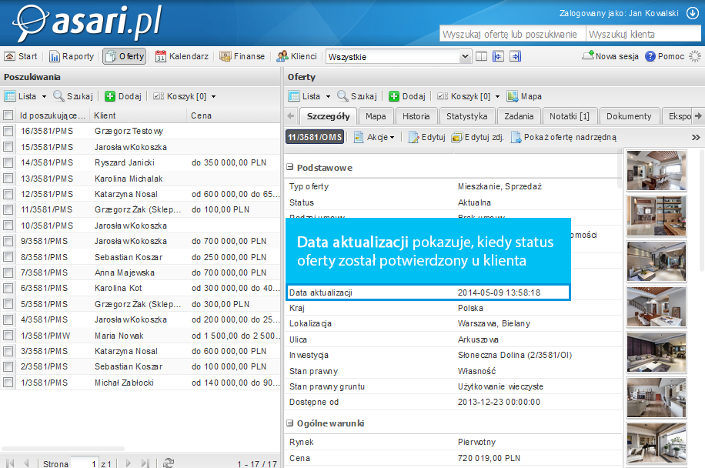The height and width of the screenshot is (468, 705).
Task: Open Lista dropdown in Poszukiwania panel
Action: click(x=25, y=96)
